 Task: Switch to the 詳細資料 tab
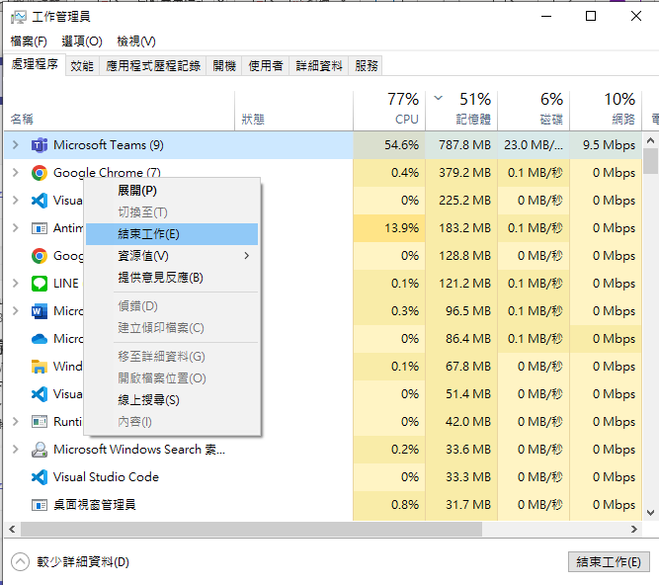coord(319,66)
